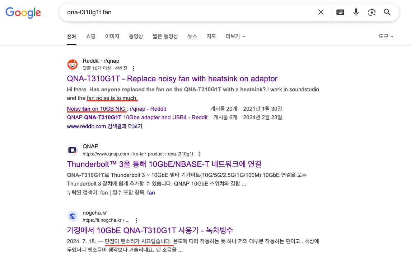Open the 짧은 동영상 tab
This screenshot has width=411, height=259.
click(x=165, y=37)
